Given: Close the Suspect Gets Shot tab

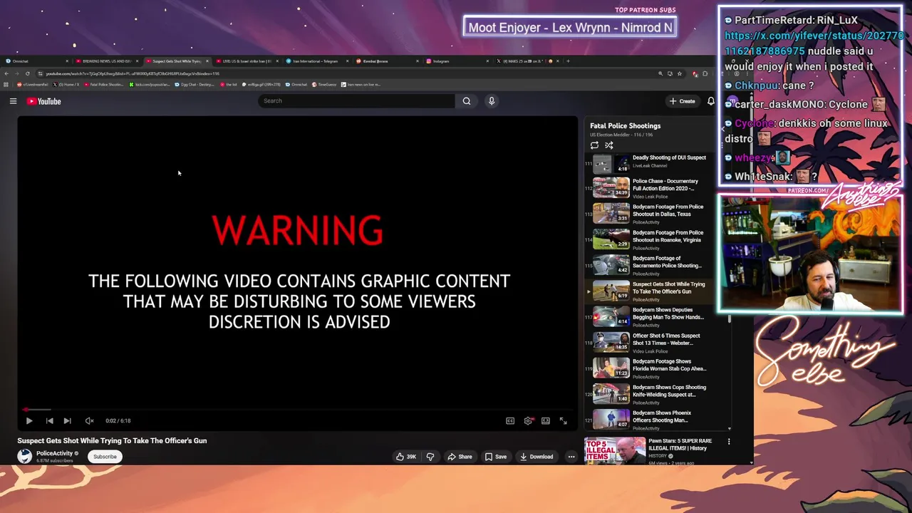Looking at the screenshot, I should coord(207,61).
